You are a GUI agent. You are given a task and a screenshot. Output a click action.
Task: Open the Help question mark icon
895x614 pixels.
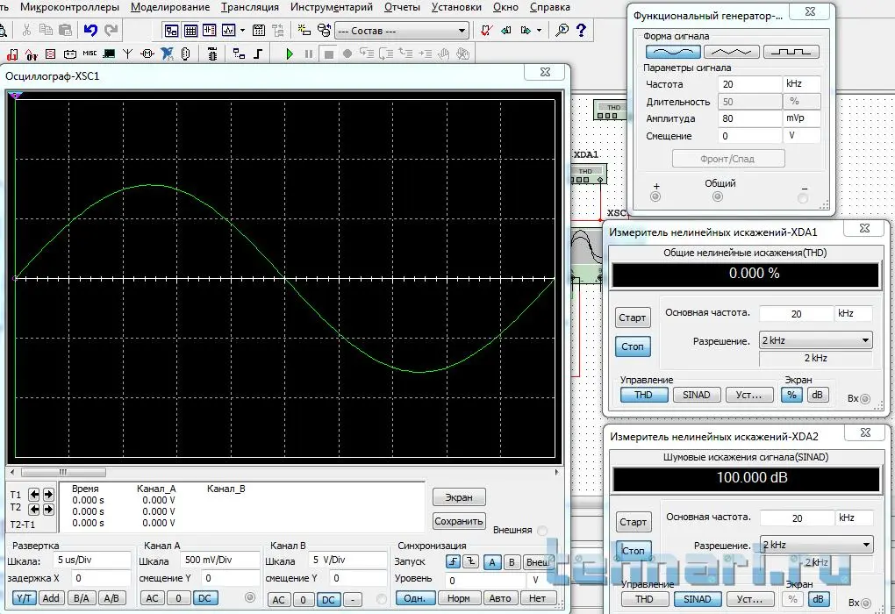coord(583,30)
